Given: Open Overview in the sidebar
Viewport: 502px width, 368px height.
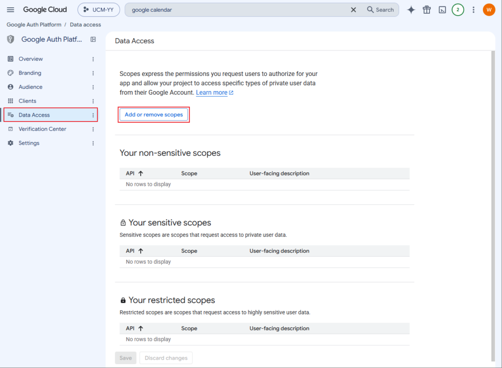Looking at the screenshot, I should 30,59.
